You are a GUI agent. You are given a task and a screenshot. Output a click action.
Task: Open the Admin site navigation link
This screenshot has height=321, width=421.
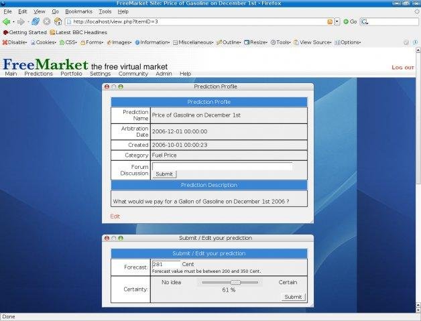point(164,74)
